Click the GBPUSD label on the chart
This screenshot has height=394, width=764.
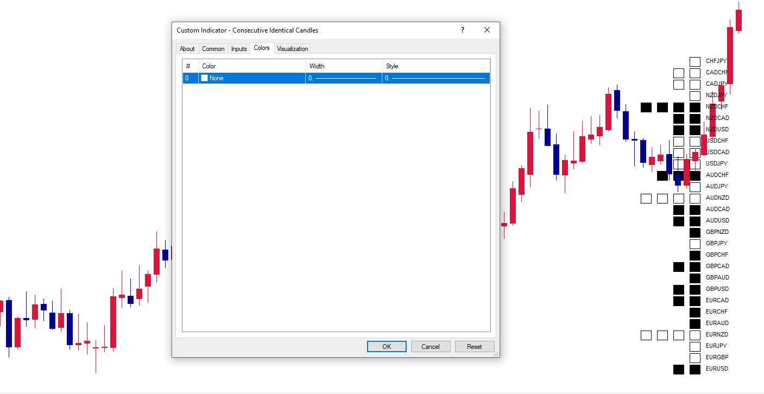click(x=717, y=289)
